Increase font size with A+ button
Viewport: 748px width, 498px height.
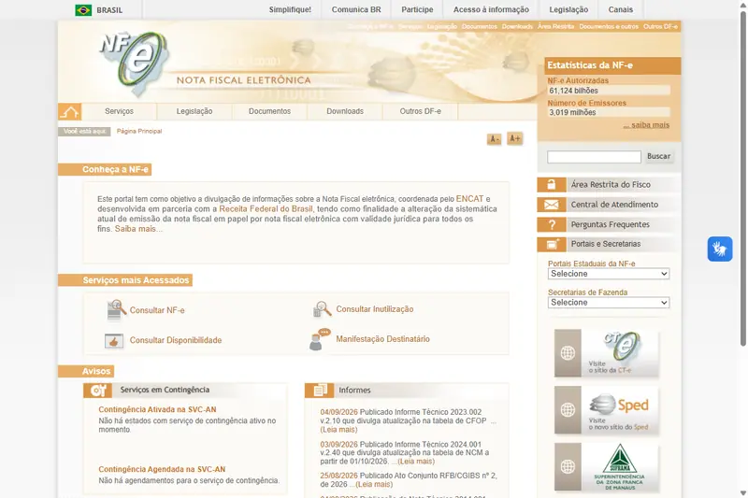click(x=514, y=138)
